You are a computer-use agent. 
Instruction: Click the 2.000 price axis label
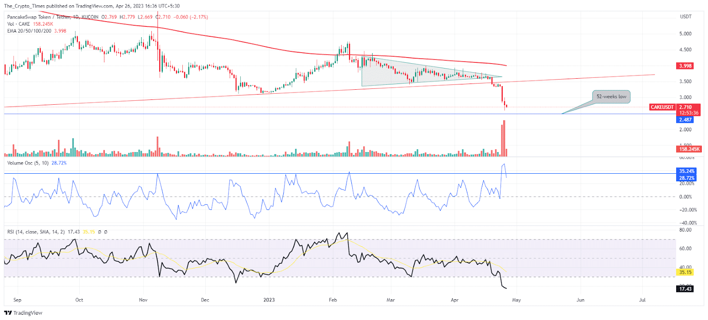(x=685, y=130)
